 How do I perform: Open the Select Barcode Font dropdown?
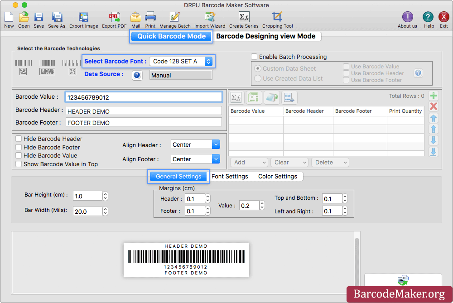[181, 61]
